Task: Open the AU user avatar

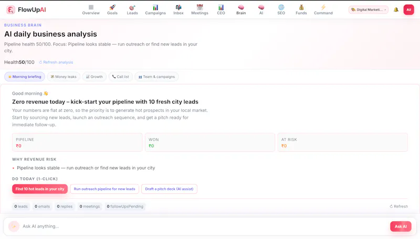Action: [408, 10]
